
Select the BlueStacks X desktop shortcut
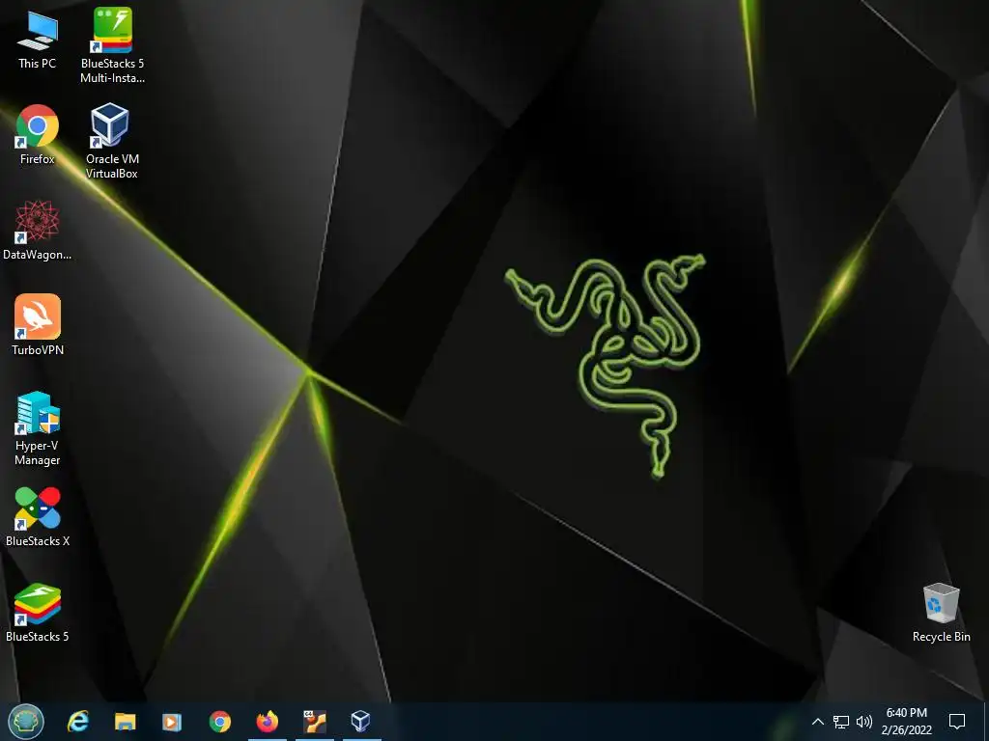pos(38,517)
